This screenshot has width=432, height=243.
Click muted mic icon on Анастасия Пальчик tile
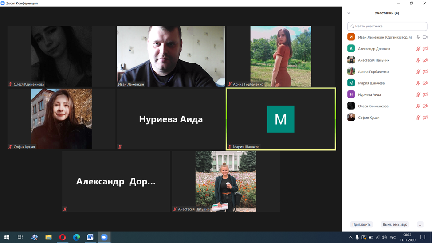tap(175, 209)
